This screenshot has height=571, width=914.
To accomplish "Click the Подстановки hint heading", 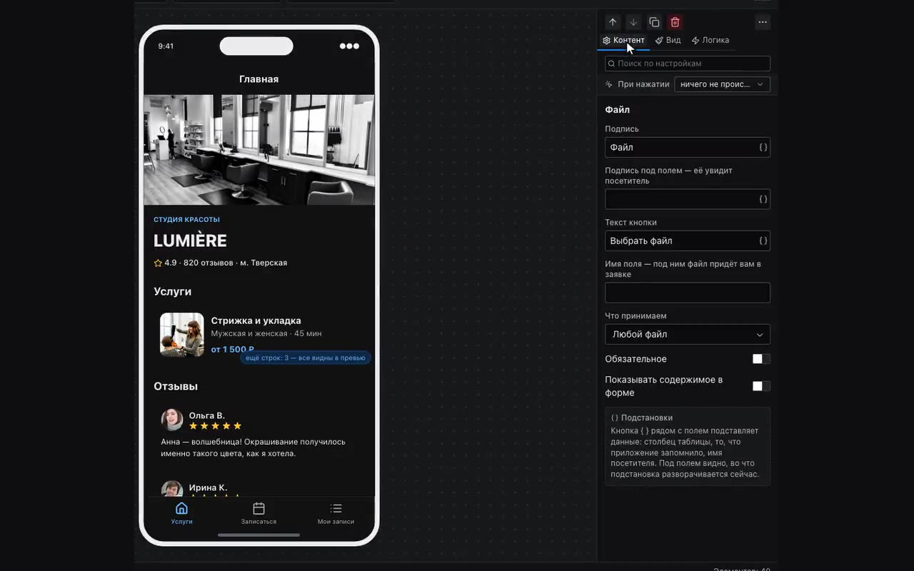I will [642, 418].
